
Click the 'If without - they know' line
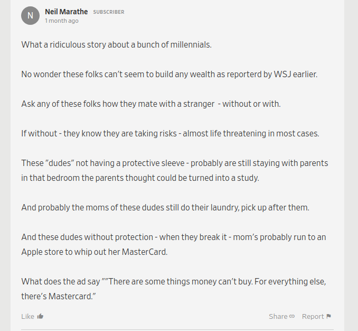pyautogui.click(x=170, y=133)
